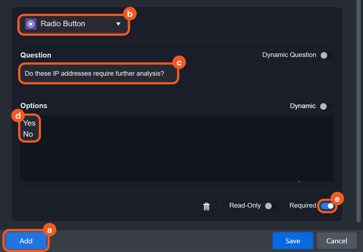This screenshot has width=363, height=252.
Task: Click into the Question text field
Action: point(98,74)
